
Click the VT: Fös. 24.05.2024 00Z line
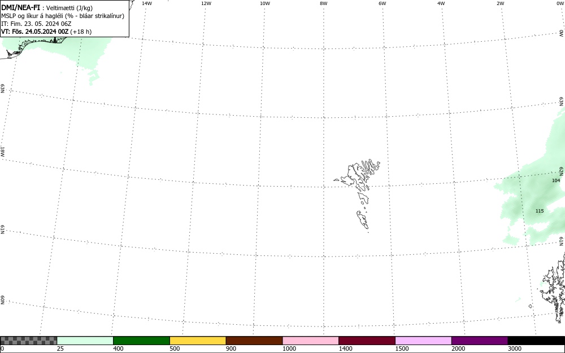46,32
